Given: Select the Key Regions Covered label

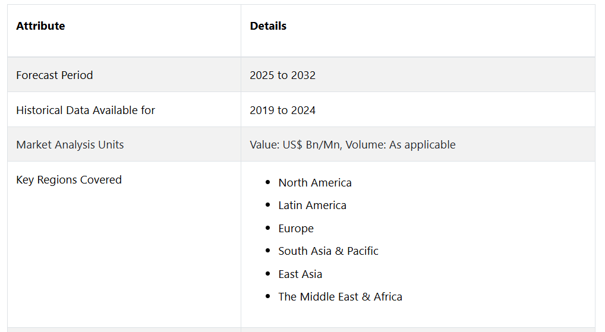Looking at the screenshot, I should (x=69, y=180).
